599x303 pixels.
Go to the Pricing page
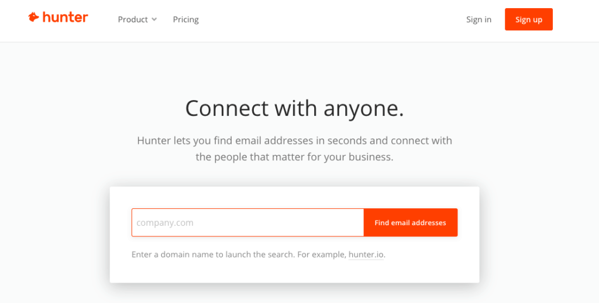click(185, 19)
